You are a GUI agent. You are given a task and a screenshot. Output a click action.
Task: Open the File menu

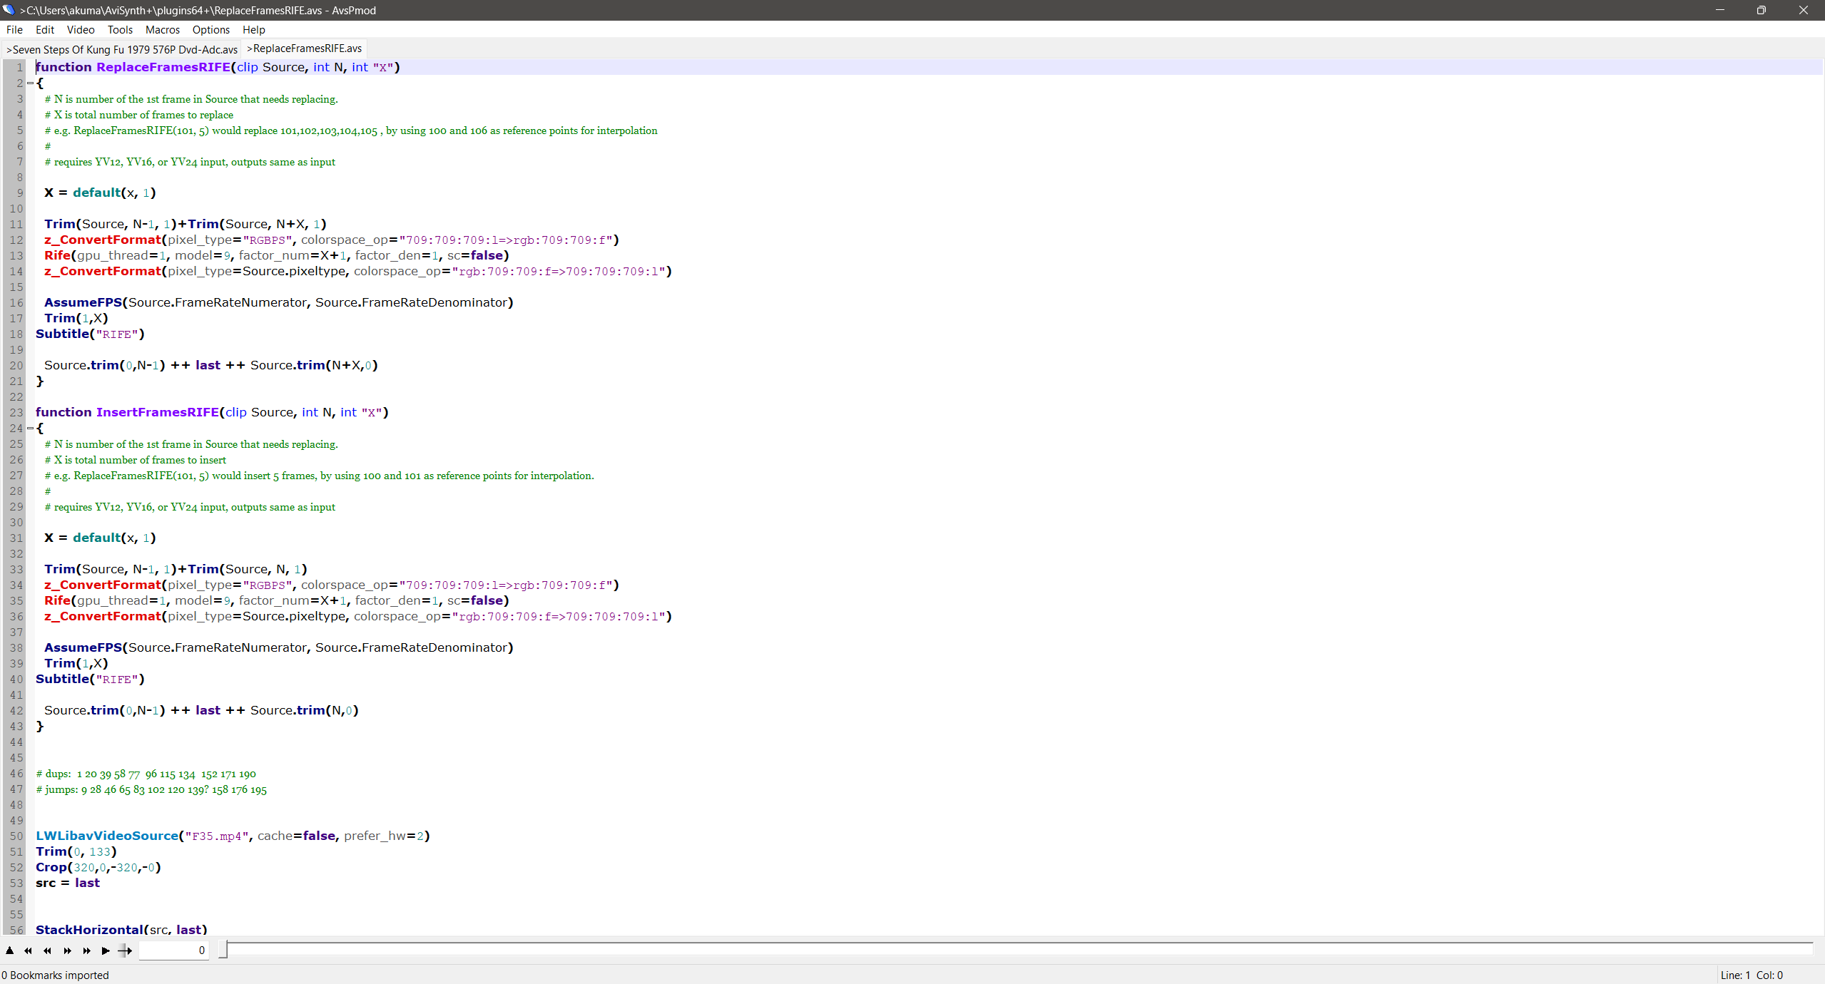14,30
